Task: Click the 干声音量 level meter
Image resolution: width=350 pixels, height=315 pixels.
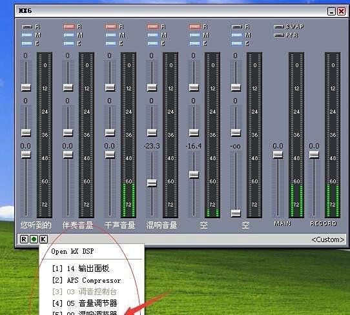Action: point(129,135)
